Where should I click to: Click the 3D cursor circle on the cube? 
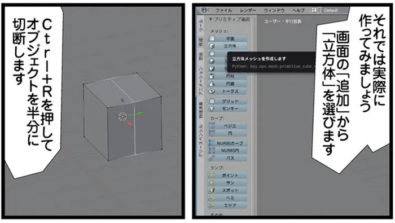pyautogui.click(x=122, y=117)
